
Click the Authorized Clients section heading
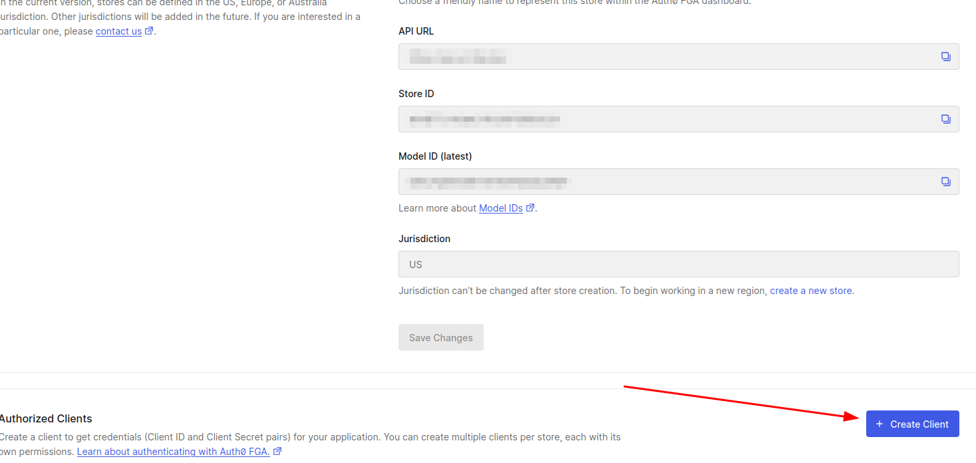(x=46, y=418)
